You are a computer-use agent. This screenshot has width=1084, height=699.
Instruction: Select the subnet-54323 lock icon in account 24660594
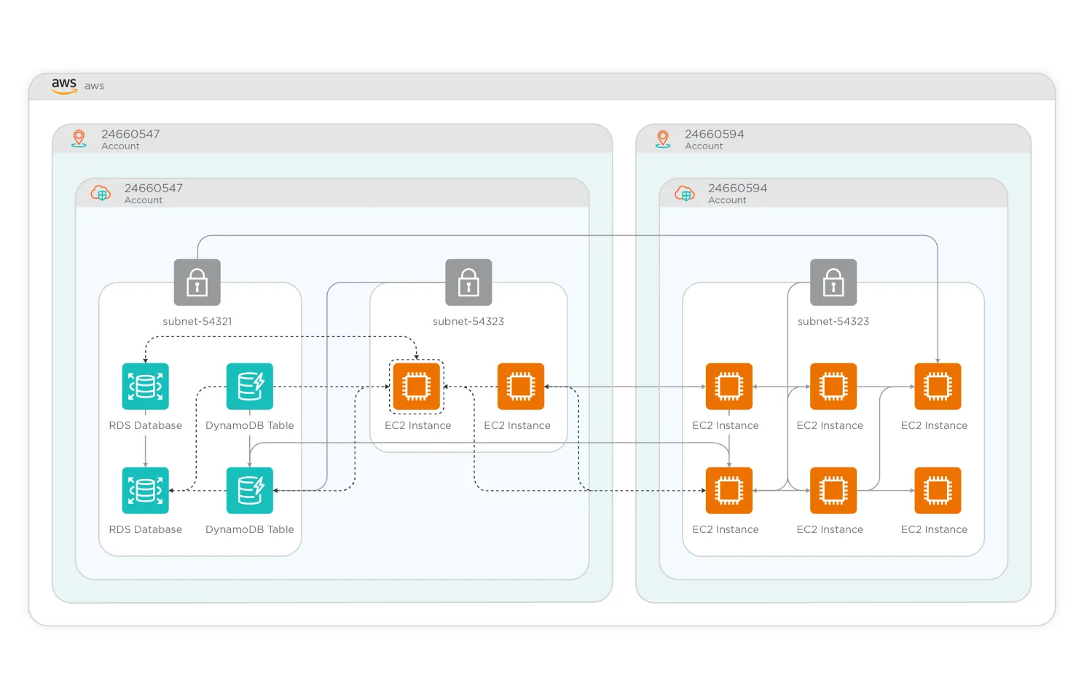[833, 283]
